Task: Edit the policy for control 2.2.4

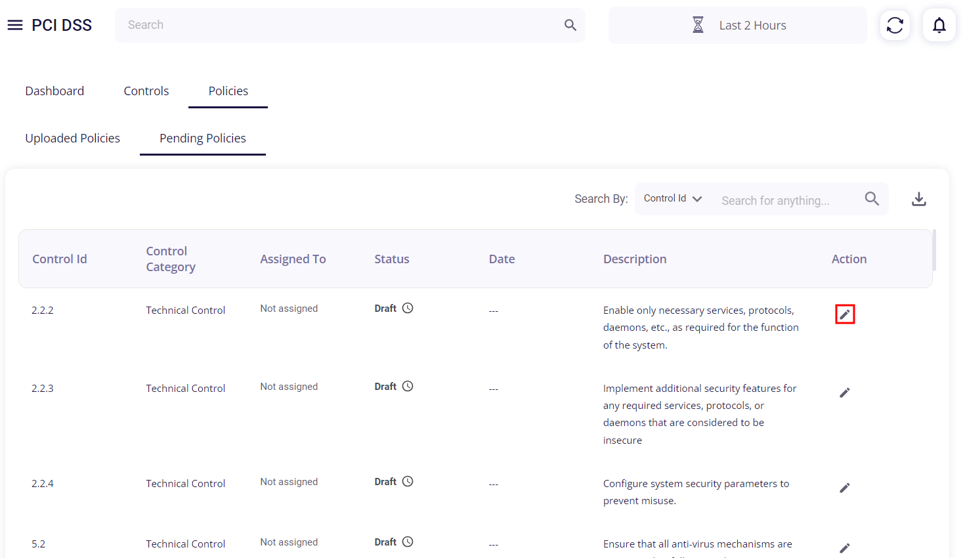Action: pyautogui.click(x=845, y=488)
